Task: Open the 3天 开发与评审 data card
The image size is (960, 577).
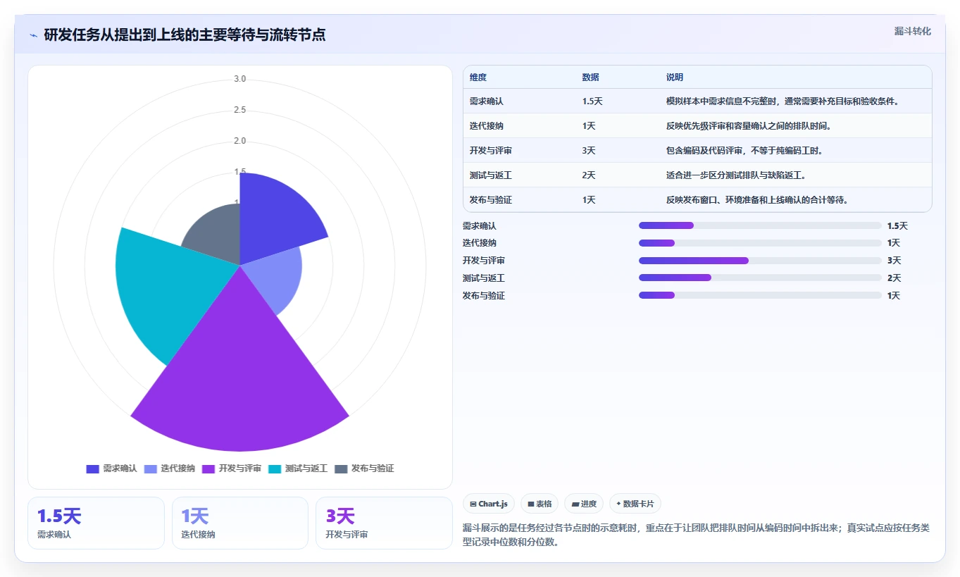Action: coord(384,523)
